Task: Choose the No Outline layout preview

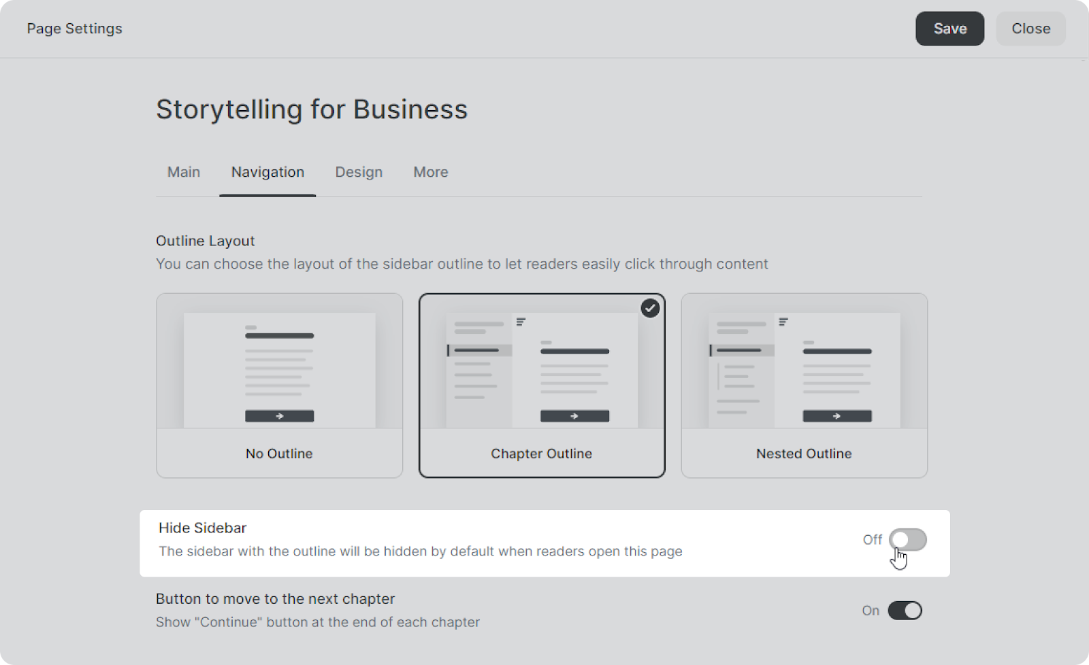Action: pos(279,371)
